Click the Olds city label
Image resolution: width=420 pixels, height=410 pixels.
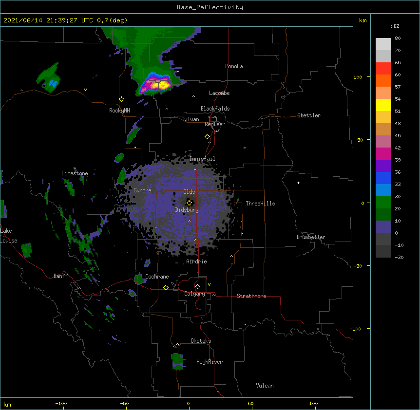[189, 192]
